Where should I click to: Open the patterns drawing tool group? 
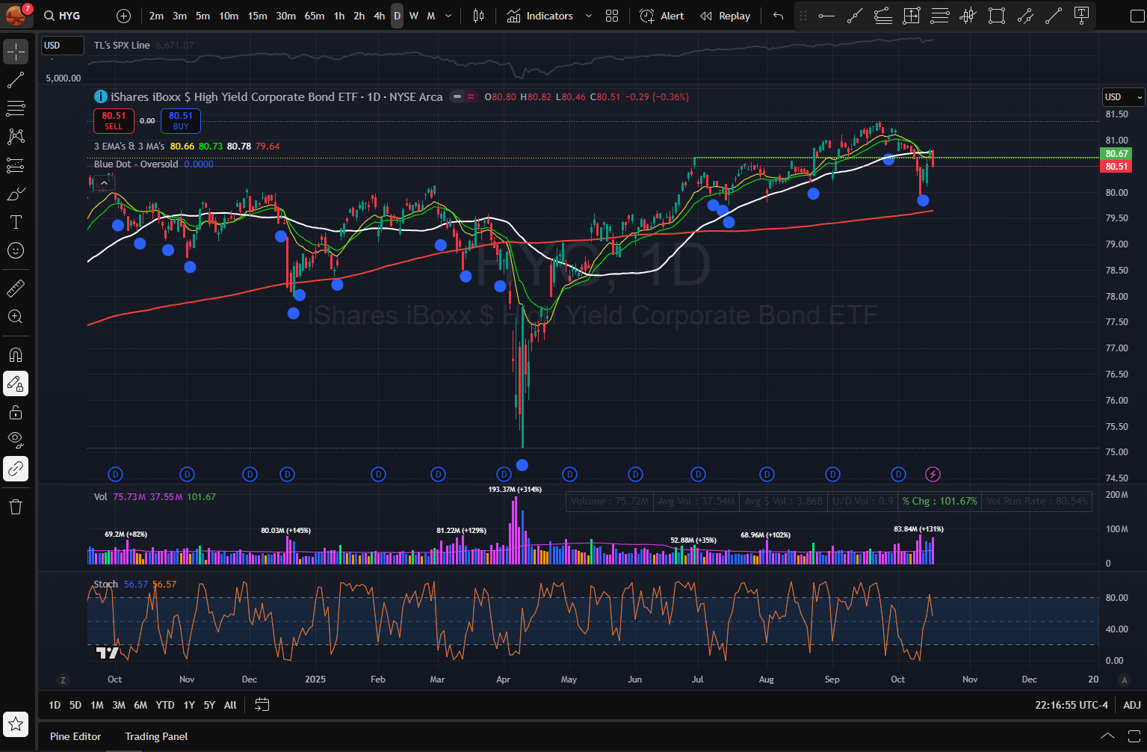click(16, 137)
